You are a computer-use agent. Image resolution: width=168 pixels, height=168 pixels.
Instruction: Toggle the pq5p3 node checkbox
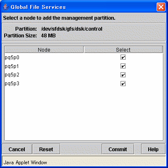coord(123,84)
